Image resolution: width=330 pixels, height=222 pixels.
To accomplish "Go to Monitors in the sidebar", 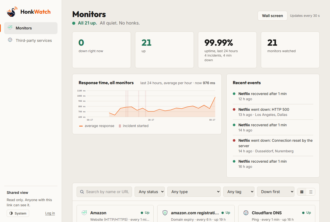I will tap(31, 28).
